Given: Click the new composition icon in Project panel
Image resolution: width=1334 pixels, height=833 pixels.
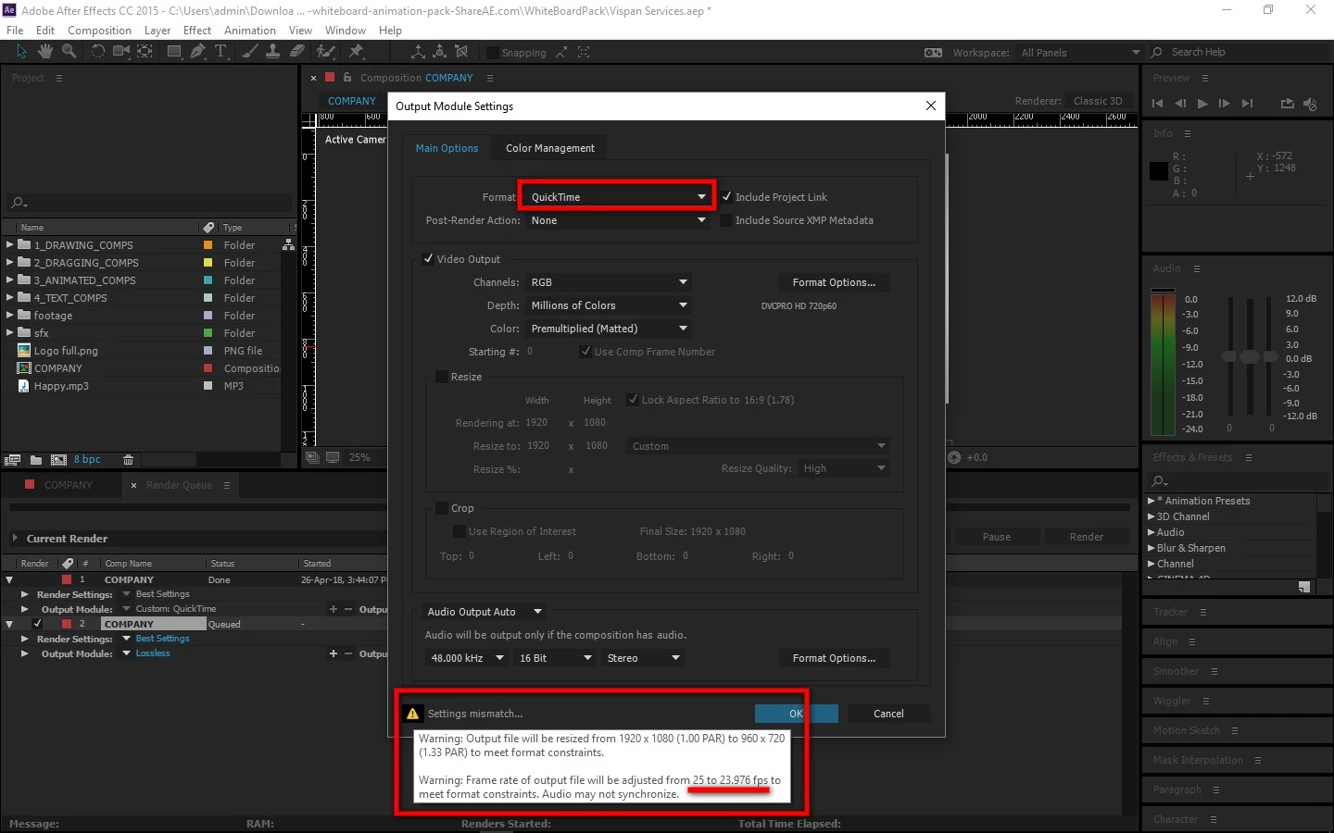Looking at the screenshot, I should 58,460.
